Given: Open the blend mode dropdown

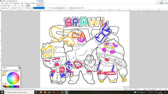Looking at the screenshot, I should [x=76, y=8].
